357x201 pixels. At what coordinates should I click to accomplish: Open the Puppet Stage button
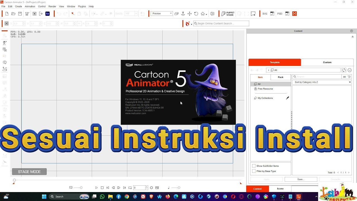point(228,14)
